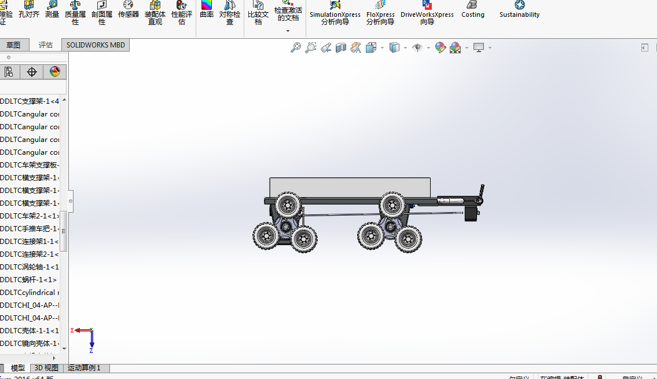Expand the View Settings dropdown arrow
This screenshot has width=657, height=379.
point(490,48)
